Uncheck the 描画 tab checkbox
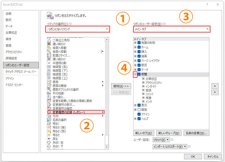This screenshot has height=162, width=225. (139, 56)
